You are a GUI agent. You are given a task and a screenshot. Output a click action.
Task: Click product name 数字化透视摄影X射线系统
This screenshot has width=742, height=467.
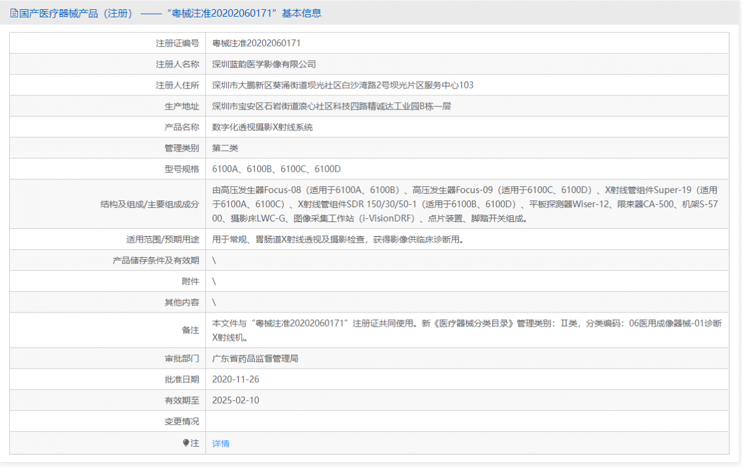266,127
